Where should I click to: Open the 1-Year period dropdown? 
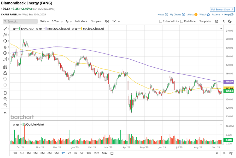click(57, 21)
